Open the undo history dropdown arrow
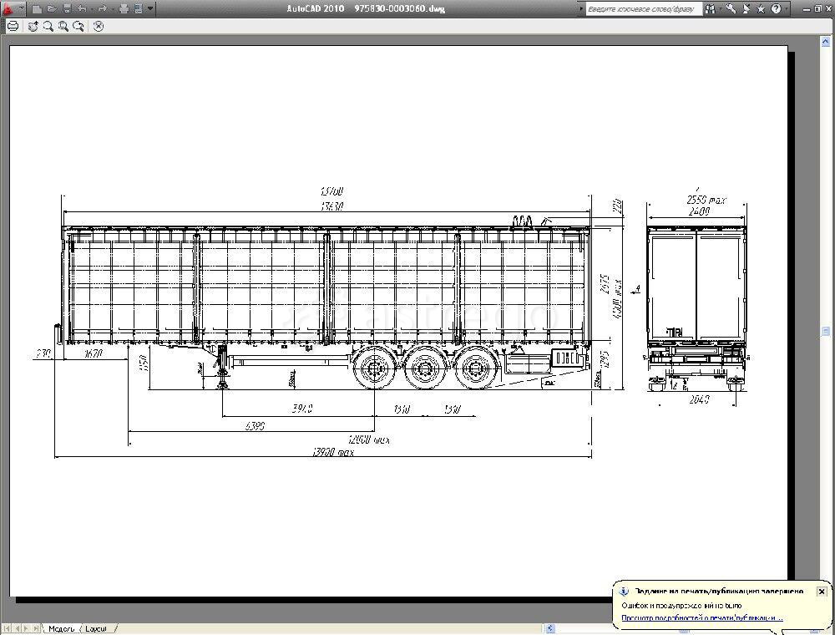 tap(92, 8)
